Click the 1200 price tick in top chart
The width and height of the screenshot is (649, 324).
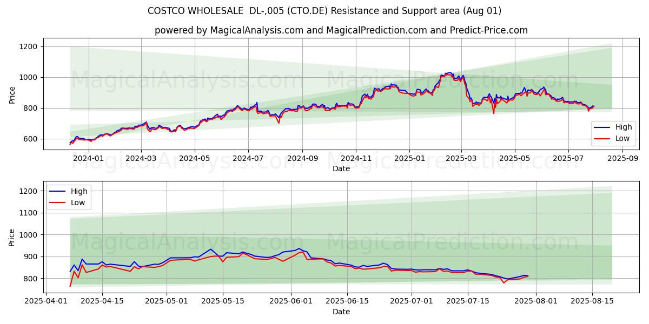tap(28, 46)
